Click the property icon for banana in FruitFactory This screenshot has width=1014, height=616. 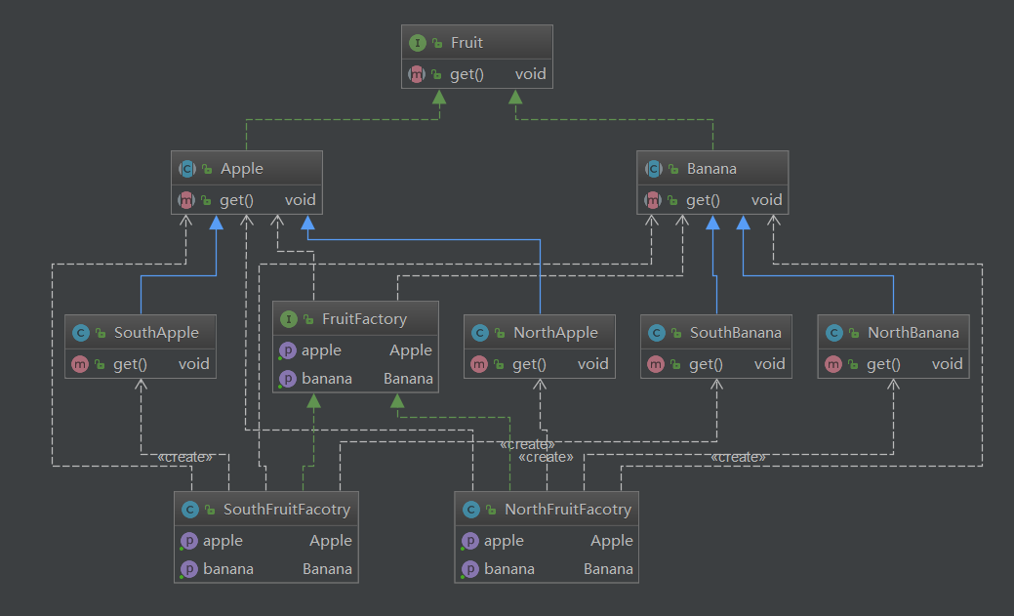(287, 379)
